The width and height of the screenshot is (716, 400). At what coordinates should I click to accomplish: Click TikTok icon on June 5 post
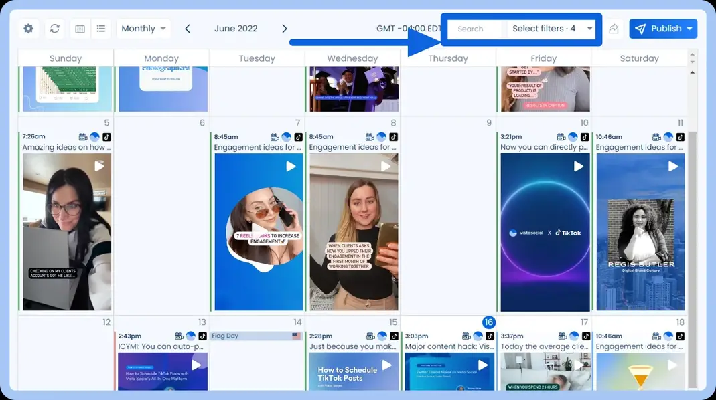click(x=106, y=137)
